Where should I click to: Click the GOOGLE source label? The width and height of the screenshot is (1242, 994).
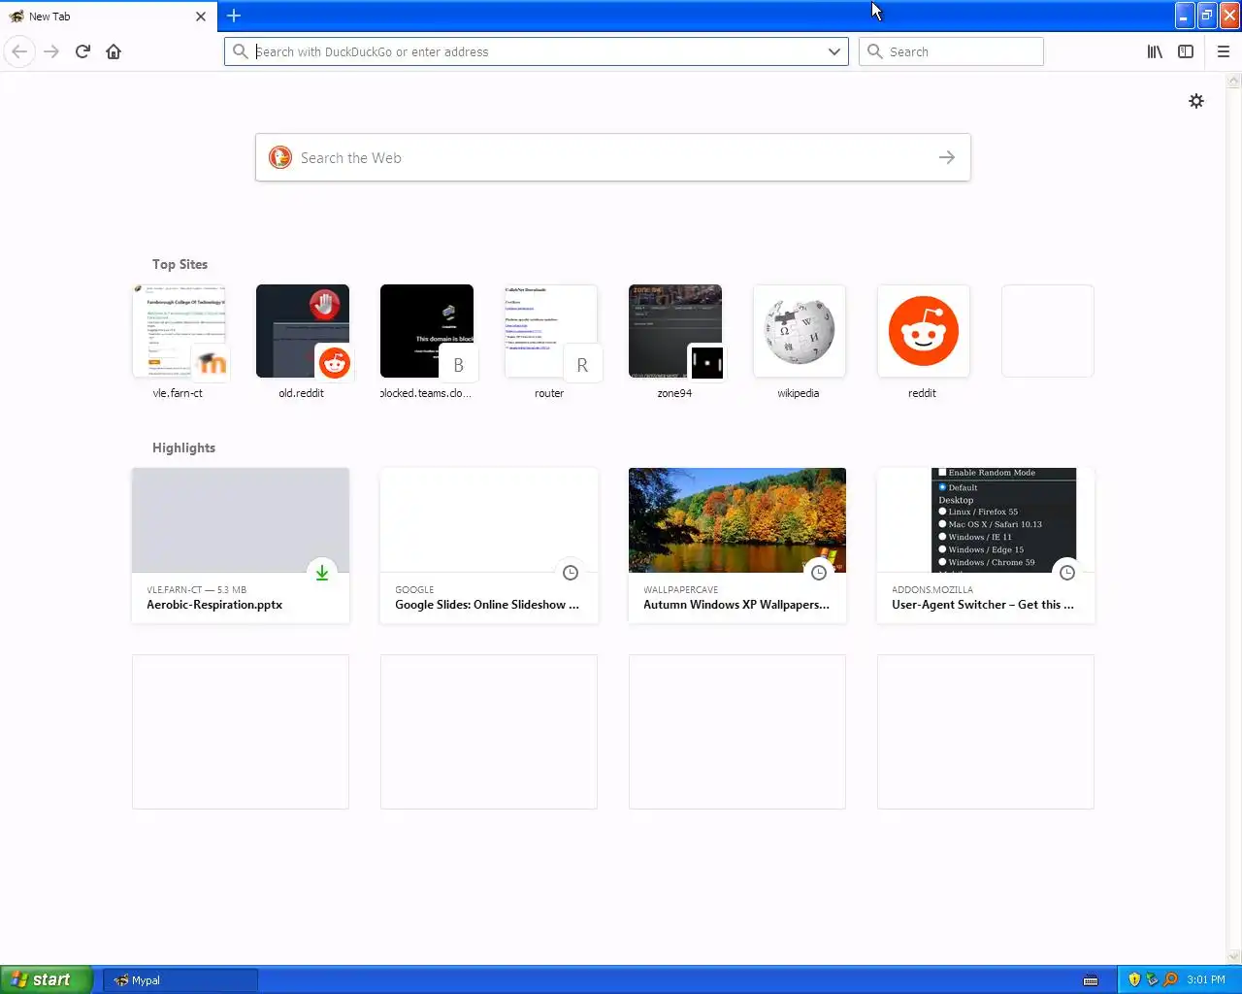[414, 590]
